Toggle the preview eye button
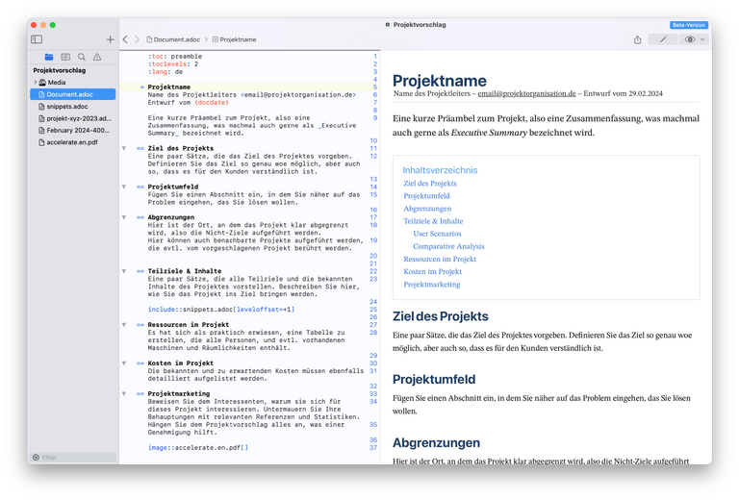739x500 pixels. pyautogui.click(x=689, y=39)
